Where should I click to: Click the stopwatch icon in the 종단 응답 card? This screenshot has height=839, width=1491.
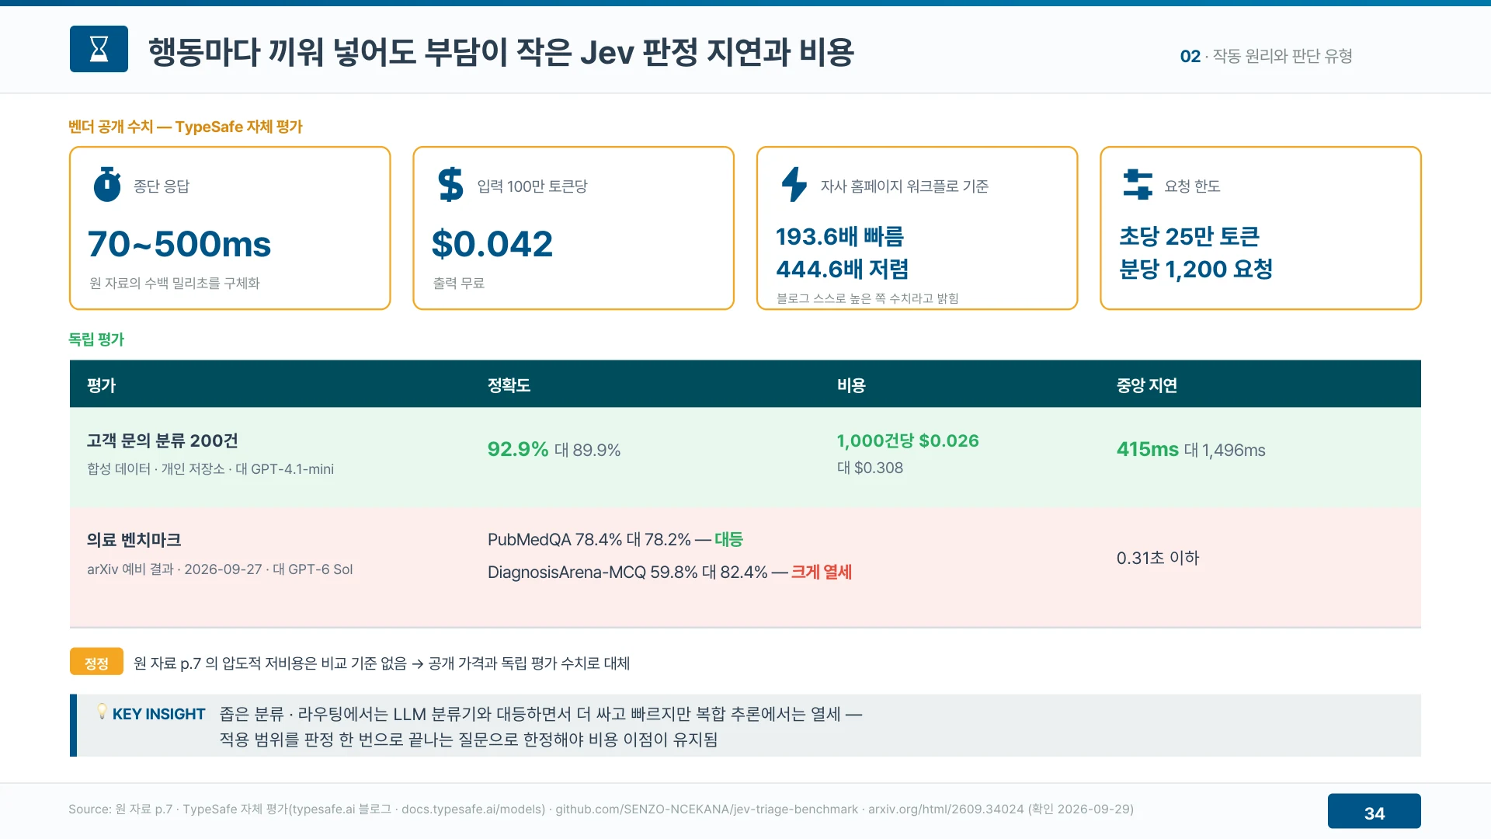[x=107, y=185]
